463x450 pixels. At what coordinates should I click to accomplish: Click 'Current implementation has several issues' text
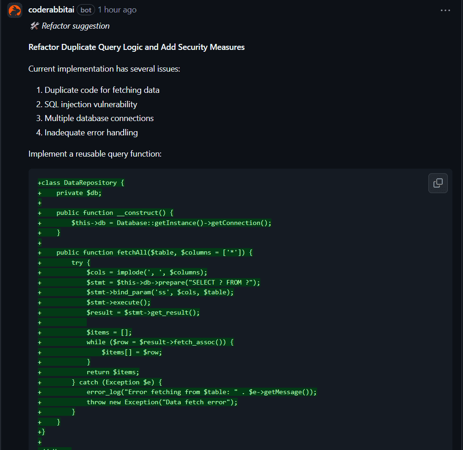(104, 69)
